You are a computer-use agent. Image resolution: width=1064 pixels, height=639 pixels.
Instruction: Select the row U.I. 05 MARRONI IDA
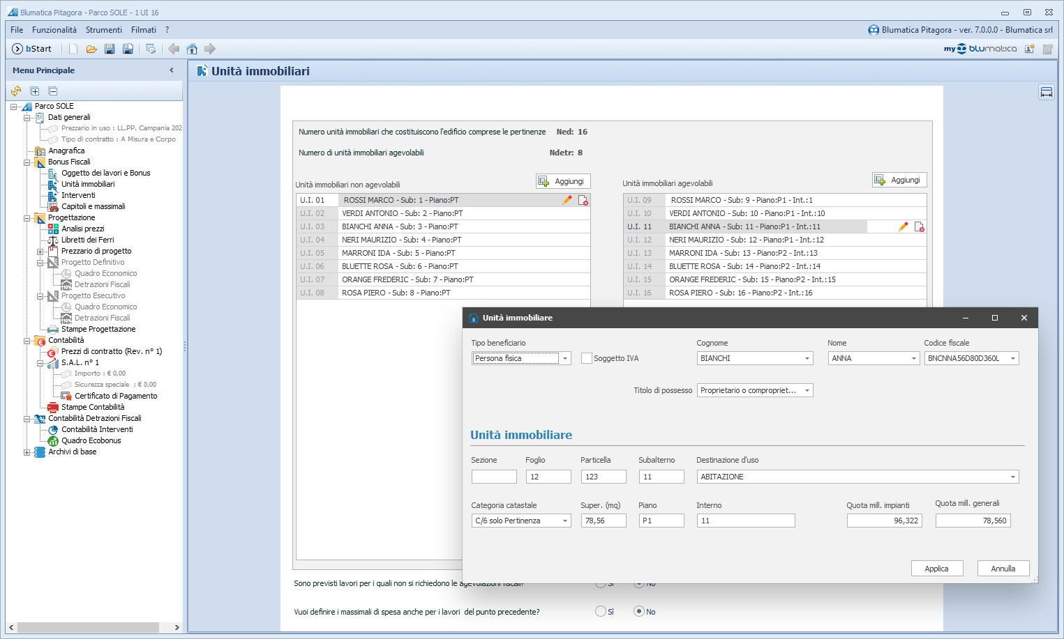tap(443, 253)
